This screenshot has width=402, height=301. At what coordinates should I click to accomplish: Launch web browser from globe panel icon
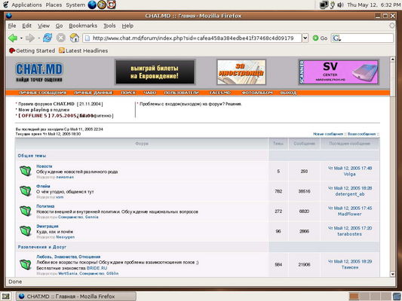coord(92,5)
